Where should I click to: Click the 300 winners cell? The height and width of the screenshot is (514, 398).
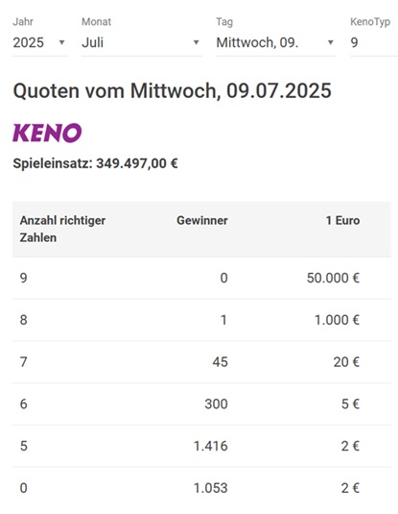[x=216, y=404]
